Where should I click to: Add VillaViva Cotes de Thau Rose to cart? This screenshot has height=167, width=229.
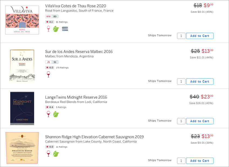click(x=200, y=36)
